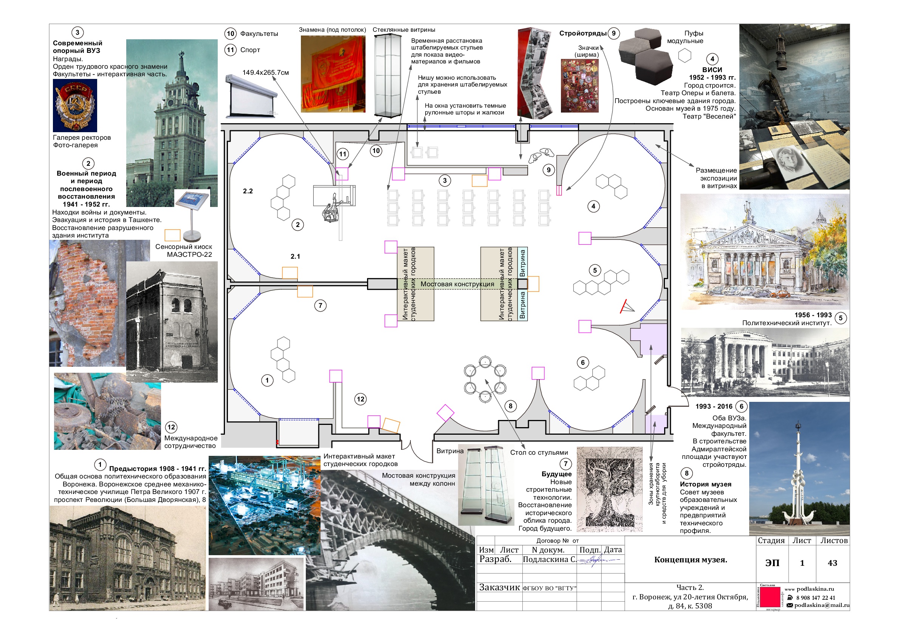This screenshot has width=900, height=636.
Task: Click the green Мостовая конструкция strip in the plan
Action: [x=457, y=284]
